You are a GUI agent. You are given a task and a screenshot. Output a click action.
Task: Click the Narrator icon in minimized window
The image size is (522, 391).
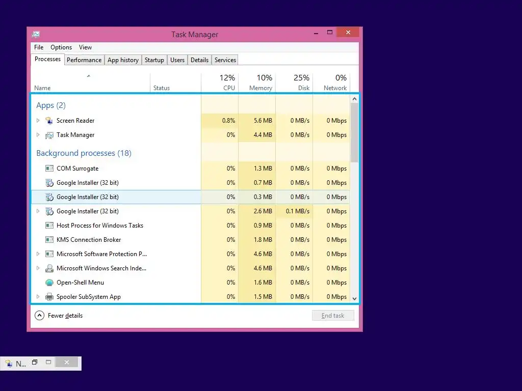9,364
